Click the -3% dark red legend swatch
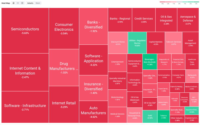 pos(163,2)
